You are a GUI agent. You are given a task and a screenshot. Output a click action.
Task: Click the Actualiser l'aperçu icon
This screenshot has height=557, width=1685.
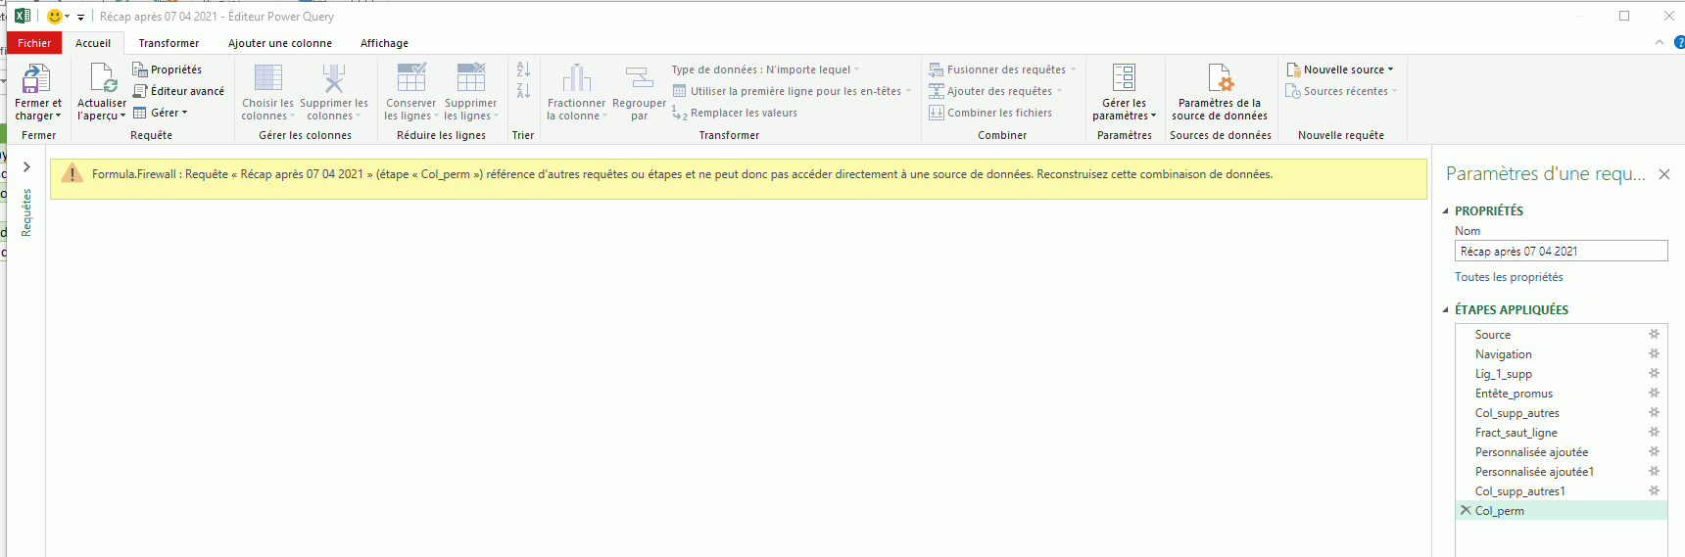[x=103, y=78]
